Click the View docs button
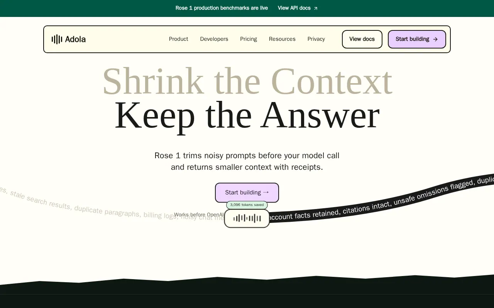494x308 pixels. coord(362,39)
